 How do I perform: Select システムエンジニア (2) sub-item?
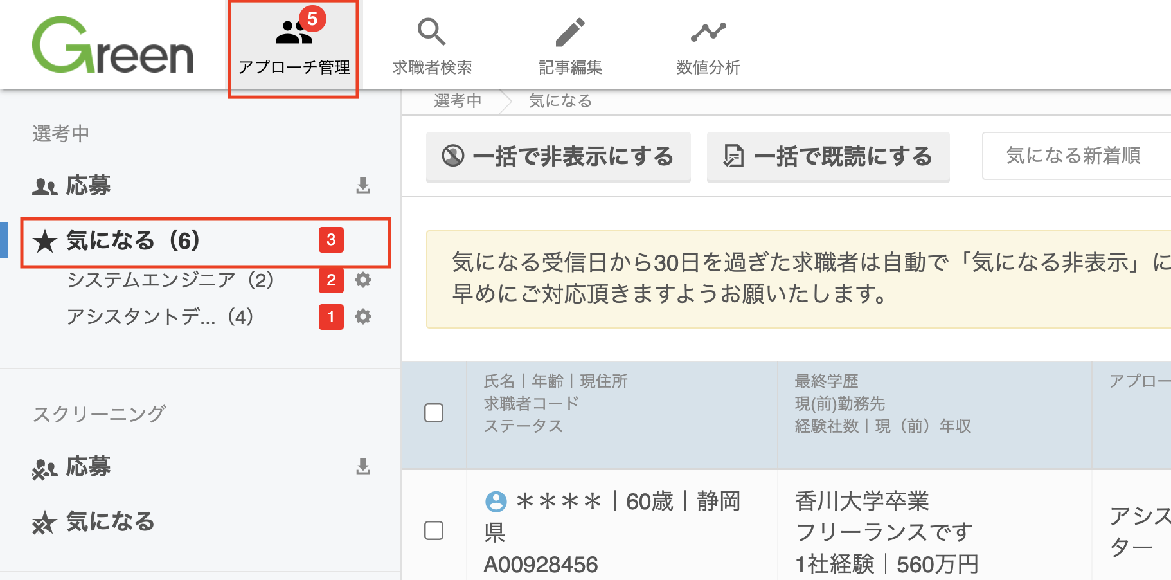tap(170, 280)
